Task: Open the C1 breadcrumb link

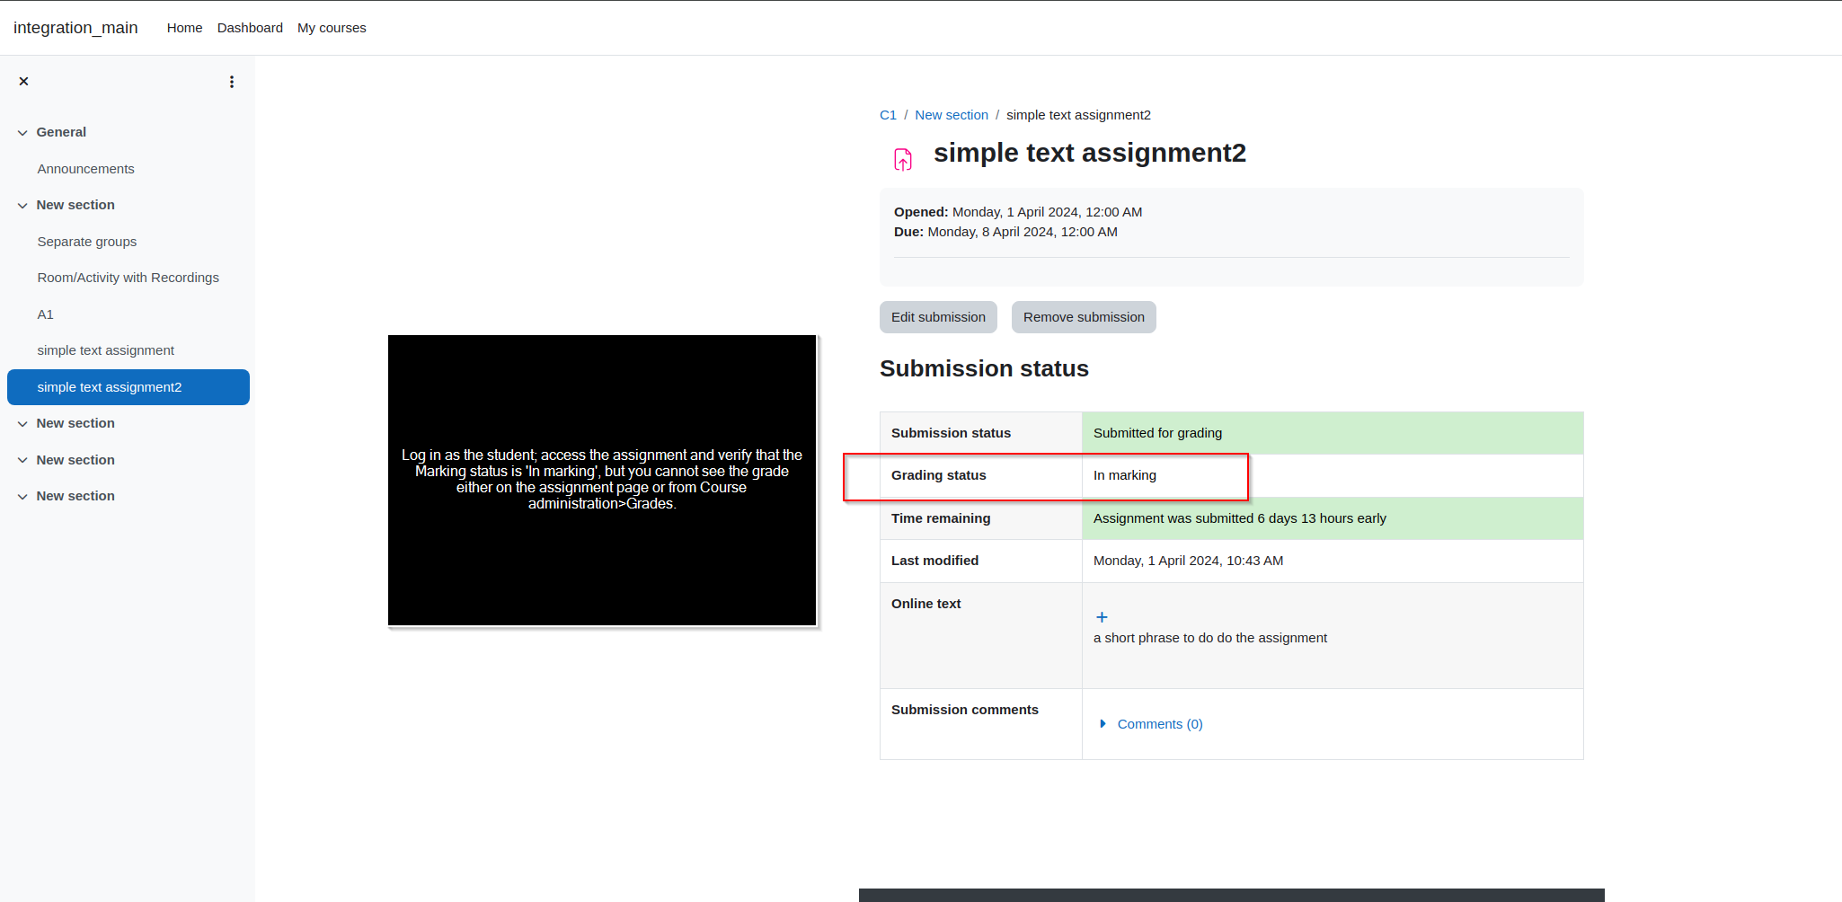Action: [888, 115]
